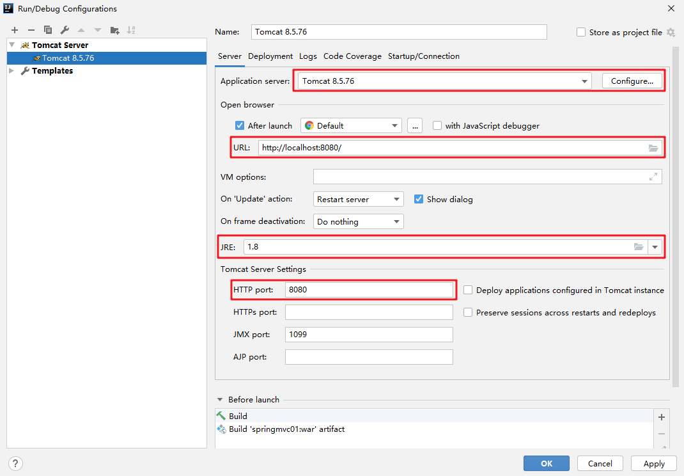Image resolution: width=684 pixels, height=476 pixels.
Task: Click the HTTP port input field
Action: 369,290
